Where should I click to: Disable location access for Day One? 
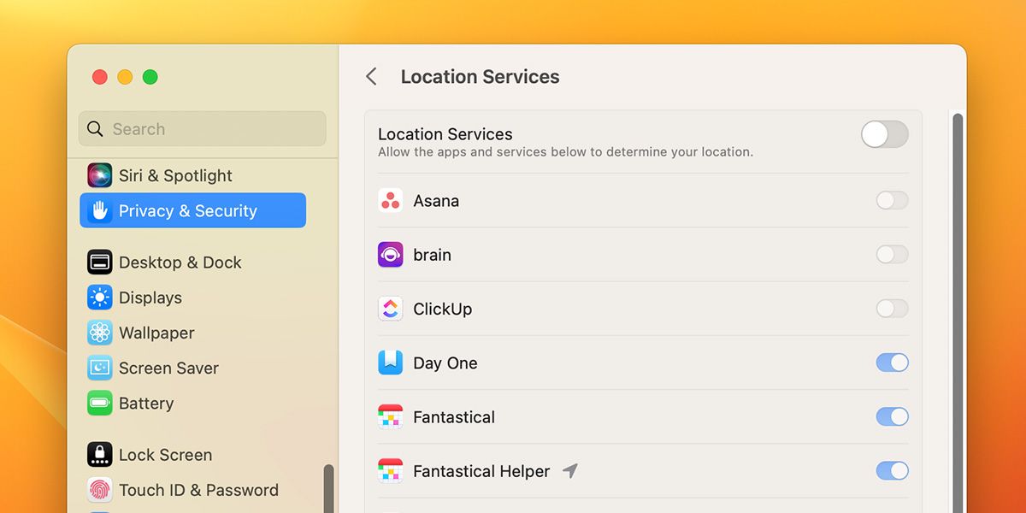[x=892, y=363]
